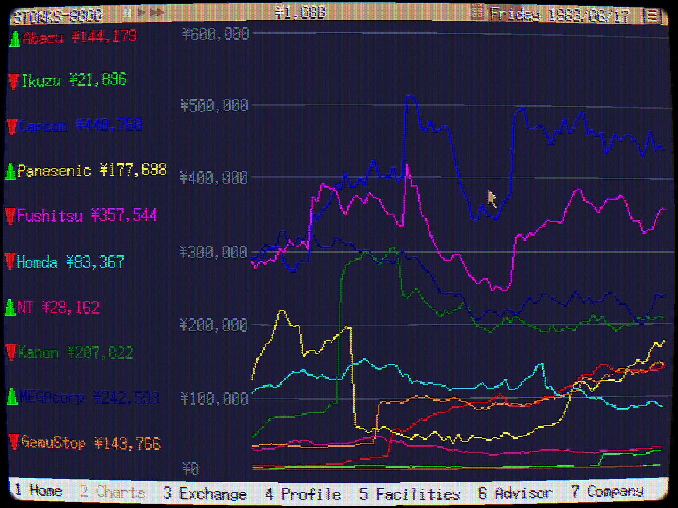Click the ¥400,000 axis label

214,178
